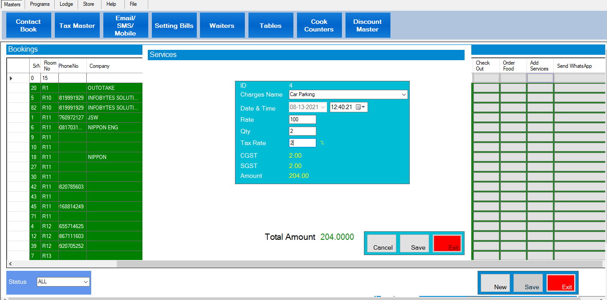Open the Discount Master screen
Screen dimensions: 607x300
368,26
